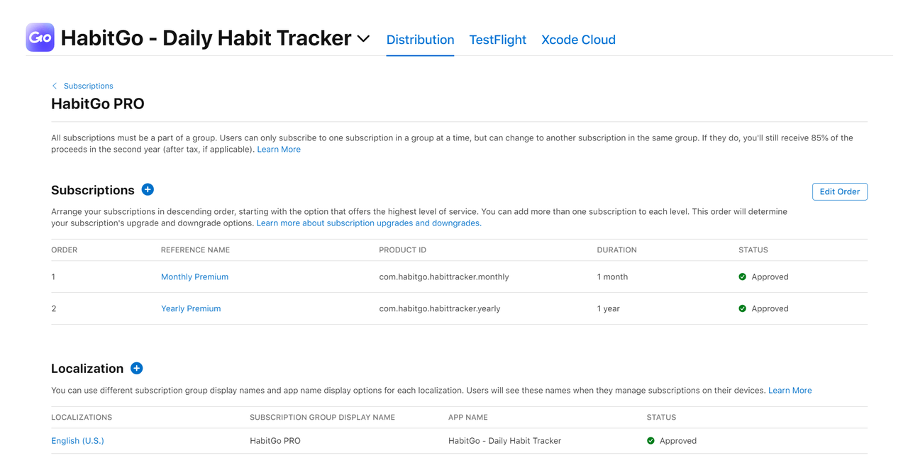Go back to Subscriptions breadcrumb

coord(88,86)
